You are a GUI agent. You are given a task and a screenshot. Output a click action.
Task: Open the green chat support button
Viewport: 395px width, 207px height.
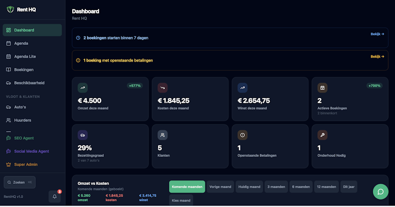point(380,192)
